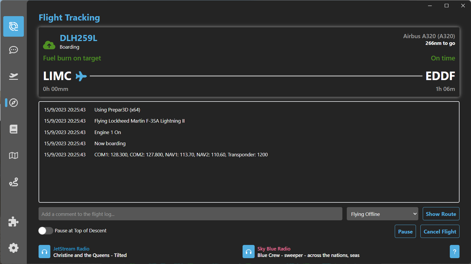The image size is (471, 264).
Task: Open the JetStream Radio link
Action: click(x=71, y=249)
